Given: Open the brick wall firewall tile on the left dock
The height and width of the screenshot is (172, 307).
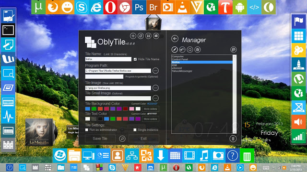Looking at the screenshot, I should [8, 145].
